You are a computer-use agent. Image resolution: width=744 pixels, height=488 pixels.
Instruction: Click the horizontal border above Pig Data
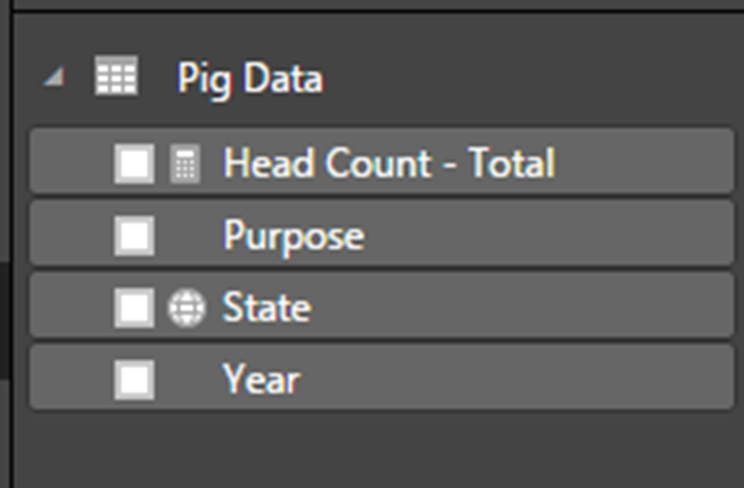click(378, 11)
